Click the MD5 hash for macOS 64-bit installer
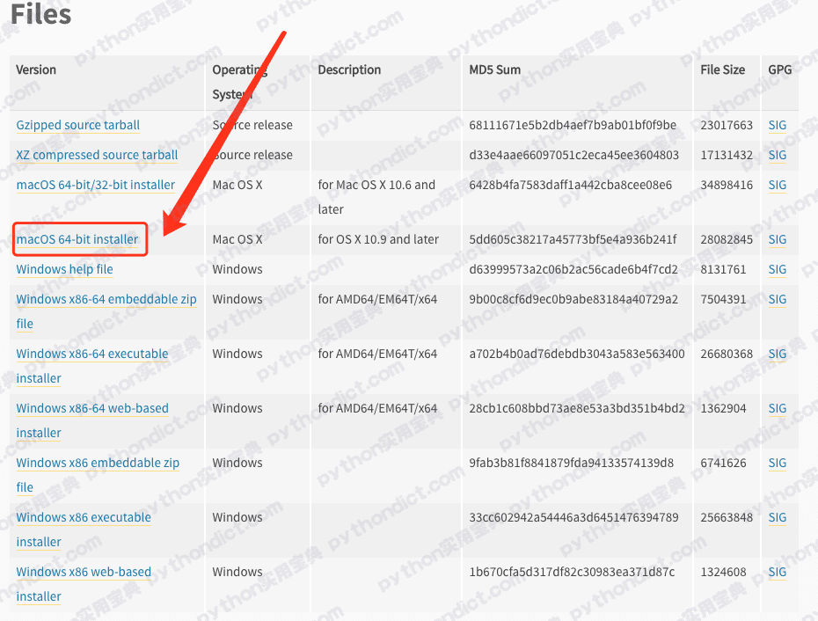 [573, 239]
